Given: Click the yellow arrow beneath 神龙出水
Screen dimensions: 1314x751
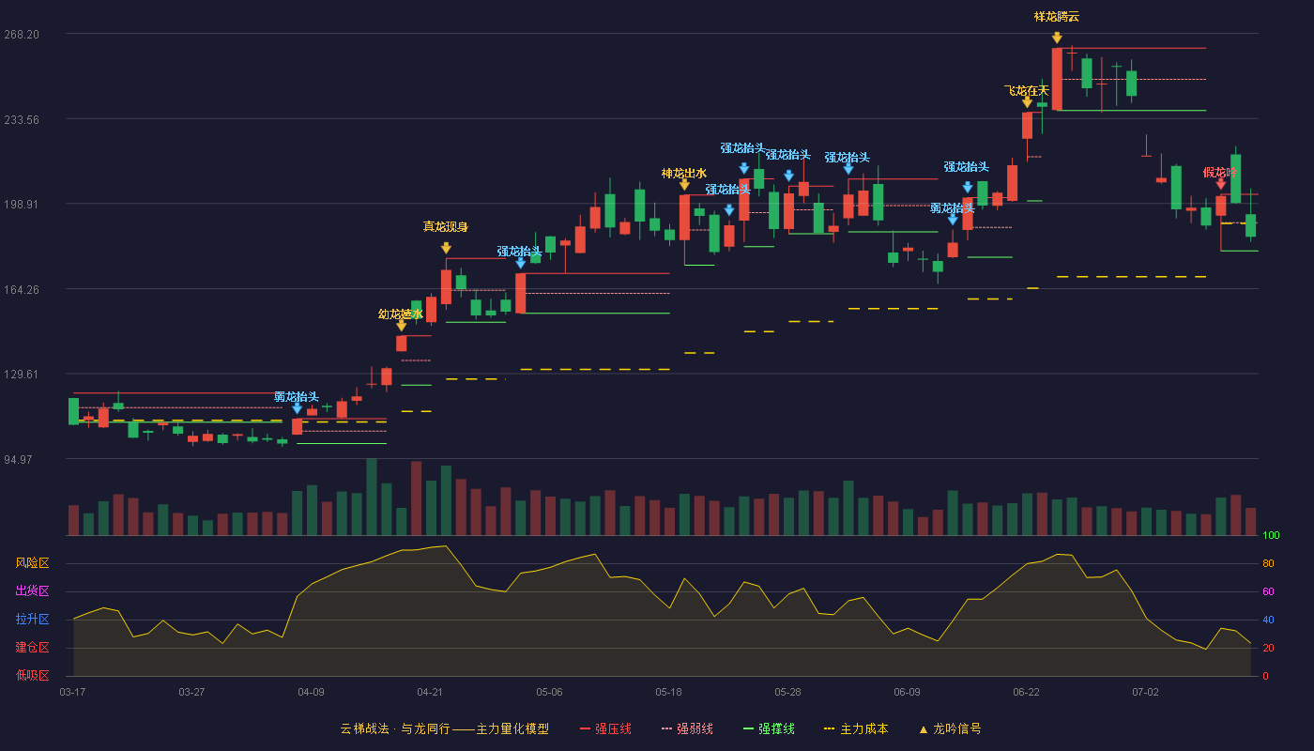Looking at the screenshot, I should (x=684, y=185).
